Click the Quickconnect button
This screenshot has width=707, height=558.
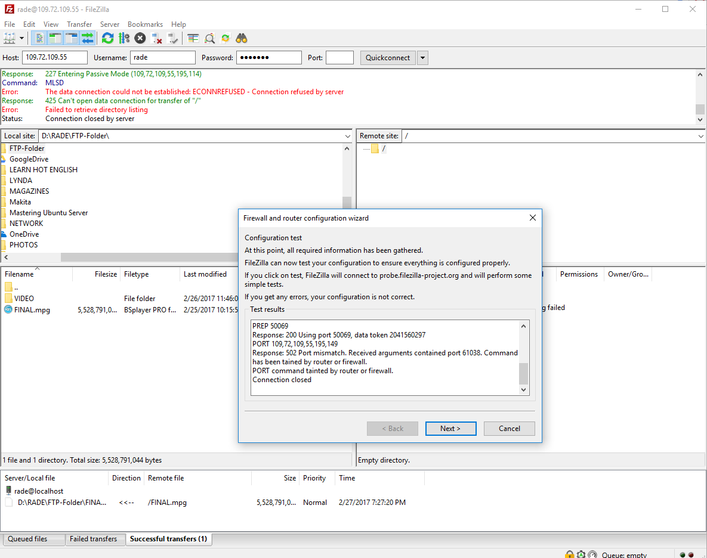pyautogui.click(x=388, y=58)
